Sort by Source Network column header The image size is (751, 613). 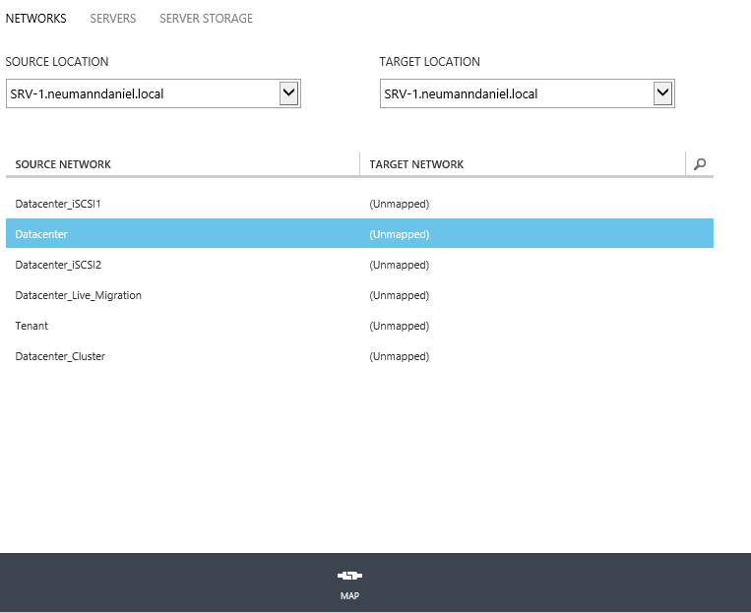[x=63, y=164]
